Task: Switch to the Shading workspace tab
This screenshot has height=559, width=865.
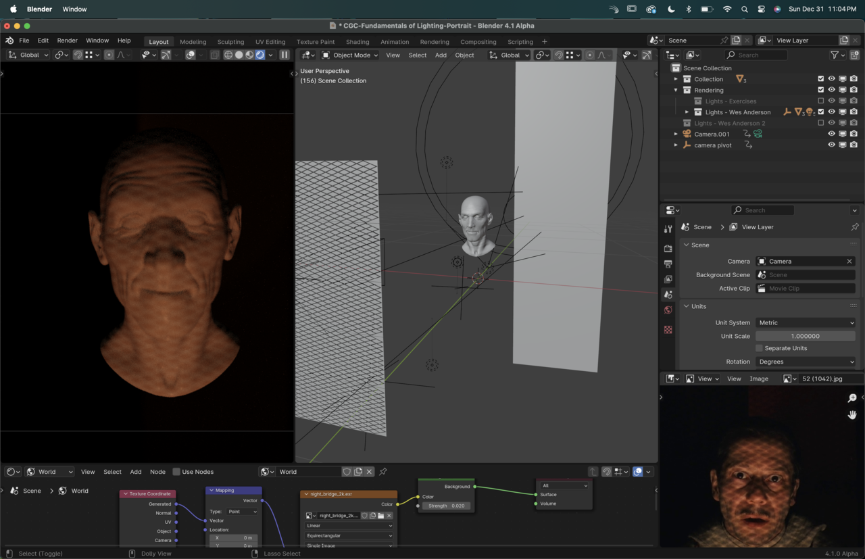Action: pos(357,42)
